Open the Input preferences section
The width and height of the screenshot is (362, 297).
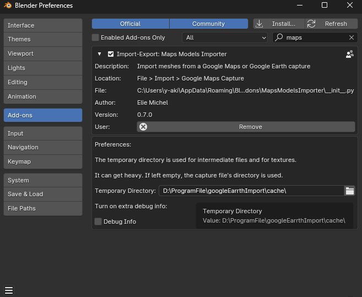coord(43,133)
